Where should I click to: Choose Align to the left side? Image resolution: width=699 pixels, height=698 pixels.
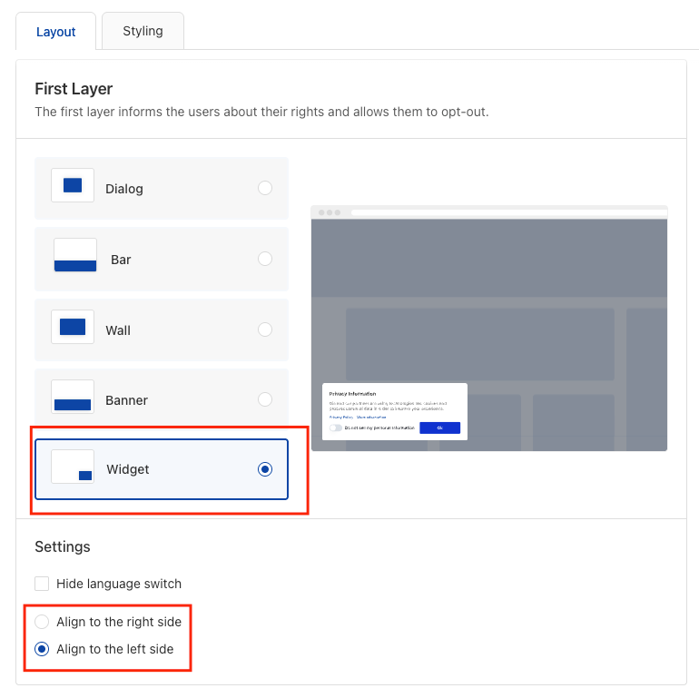42,649
